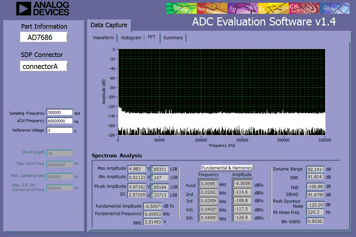Click the MEMS banner tile
The width and height of the screenshot is (356, 237).
[304, 8]
